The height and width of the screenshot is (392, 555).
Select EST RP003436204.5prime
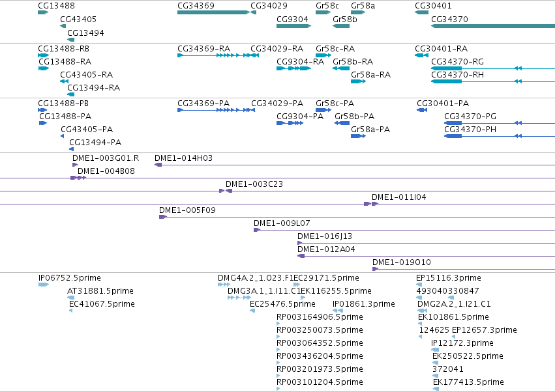[320, 356]
